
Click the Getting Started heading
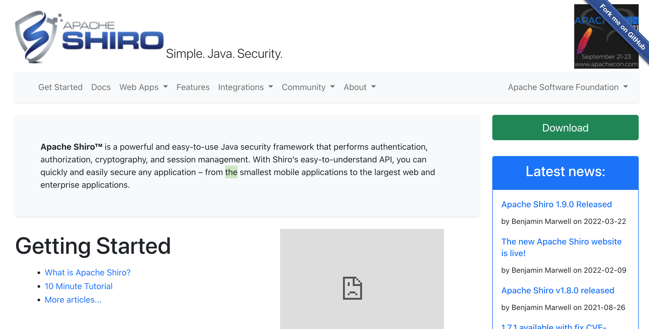click(x=93, y=246)
